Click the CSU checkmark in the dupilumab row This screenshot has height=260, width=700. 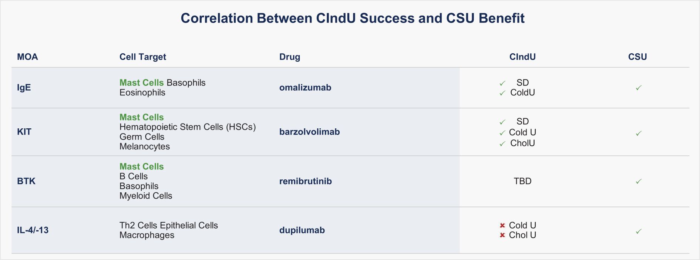click(x=639, y=232)
